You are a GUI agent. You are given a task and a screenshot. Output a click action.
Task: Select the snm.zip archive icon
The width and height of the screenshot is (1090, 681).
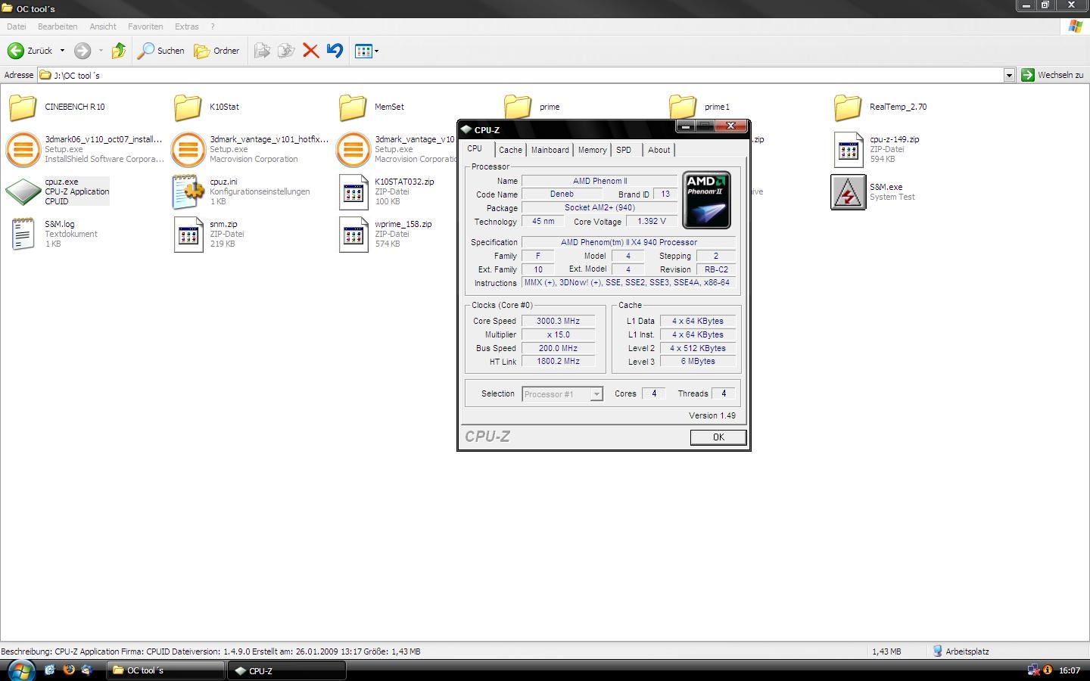[188, 234]
